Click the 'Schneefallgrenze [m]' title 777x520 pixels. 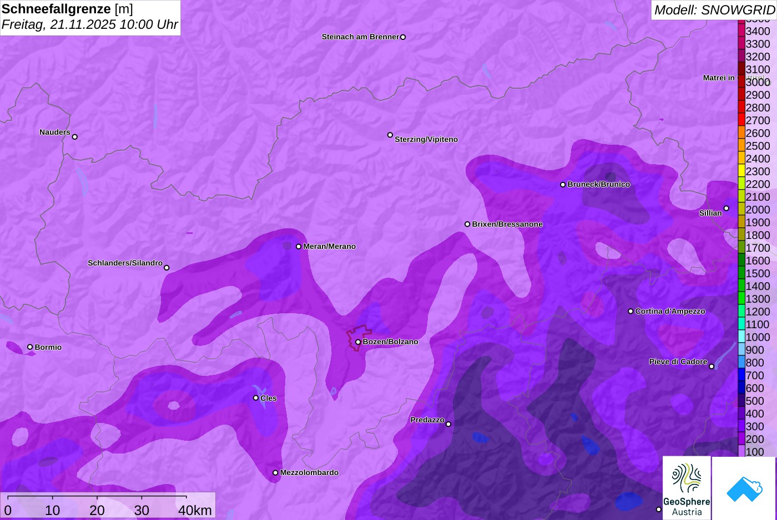67,9
